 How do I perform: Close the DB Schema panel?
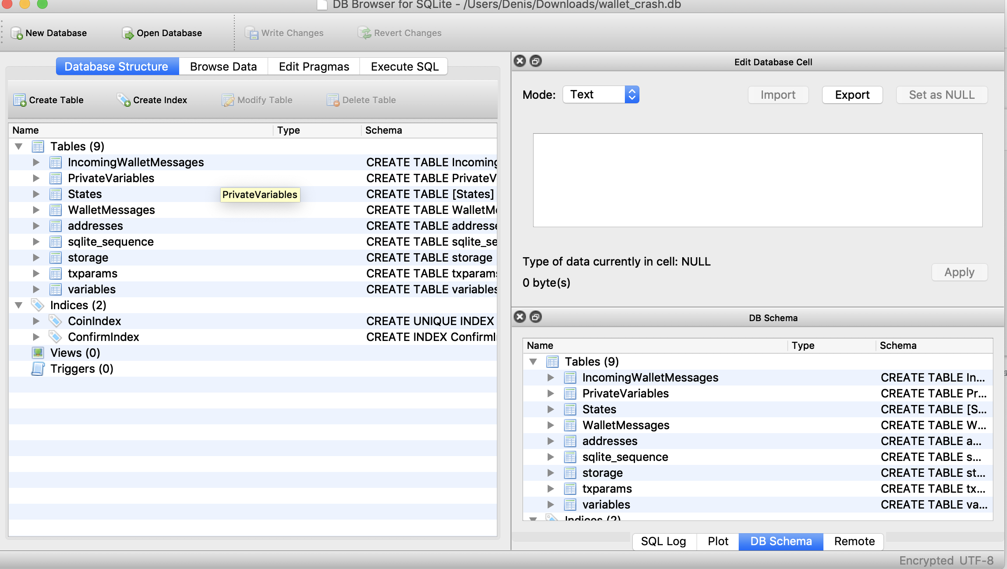coord(520,317)
